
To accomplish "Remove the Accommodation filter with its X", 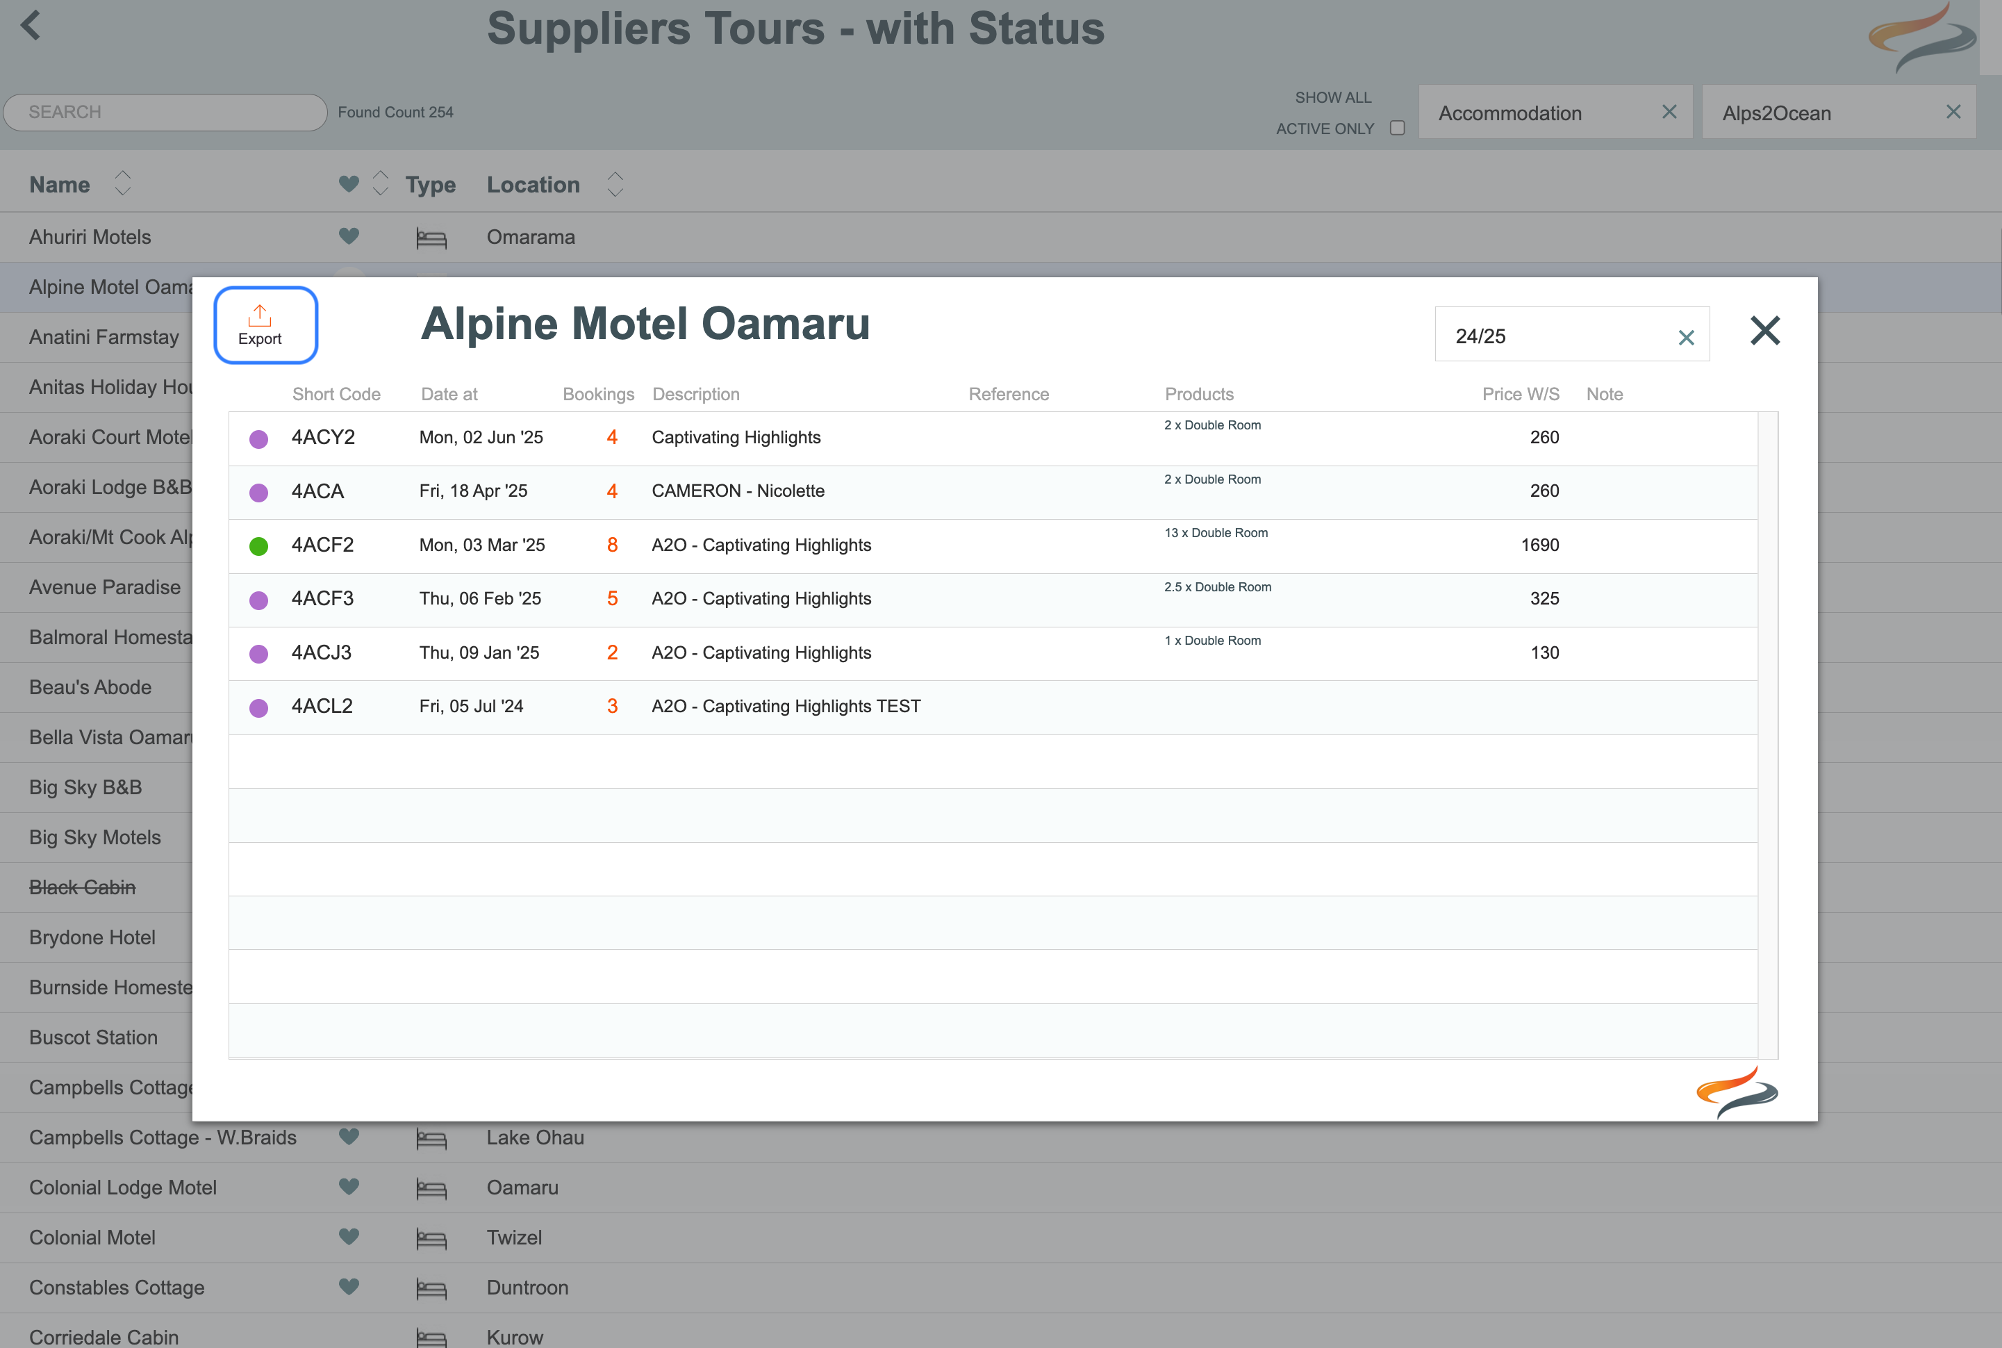I will (x=1669, y=112).
